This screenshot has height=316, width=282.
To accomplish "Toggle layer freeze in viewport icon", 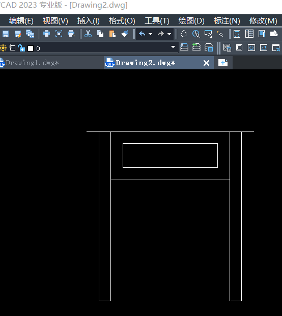I will coord(12,48).
